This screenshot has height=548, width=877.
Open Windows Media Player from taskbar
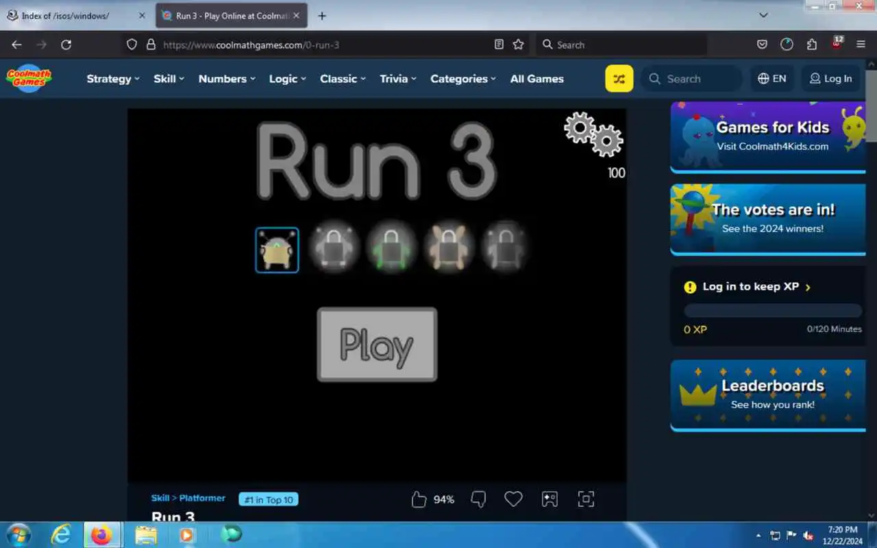click(x=186, y=534)
